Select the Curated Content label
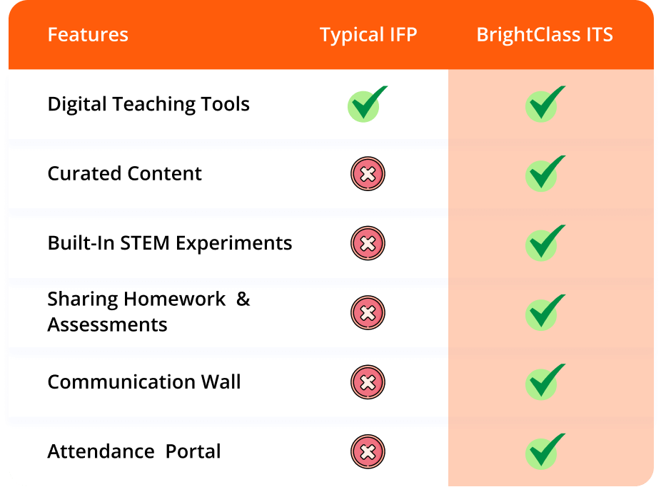Screen dimensions: 661x487 pos(124,173)
